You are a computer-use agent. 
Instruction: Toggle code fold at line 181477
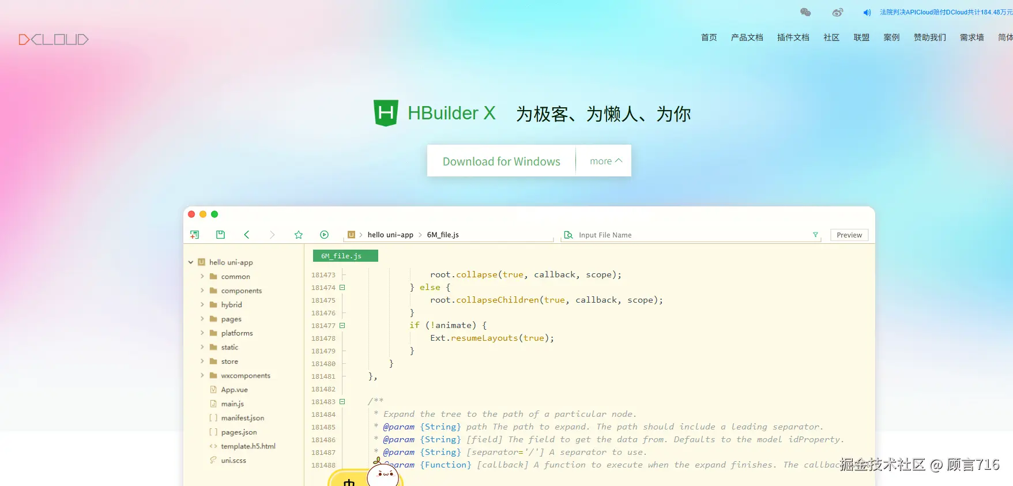[x=342, y=326]
